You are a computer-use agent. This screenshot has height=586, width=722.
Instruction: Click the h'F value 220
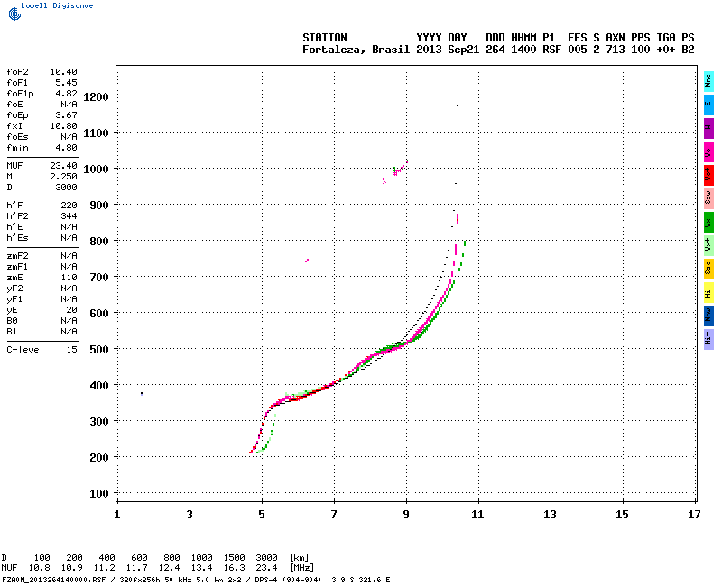69,206
